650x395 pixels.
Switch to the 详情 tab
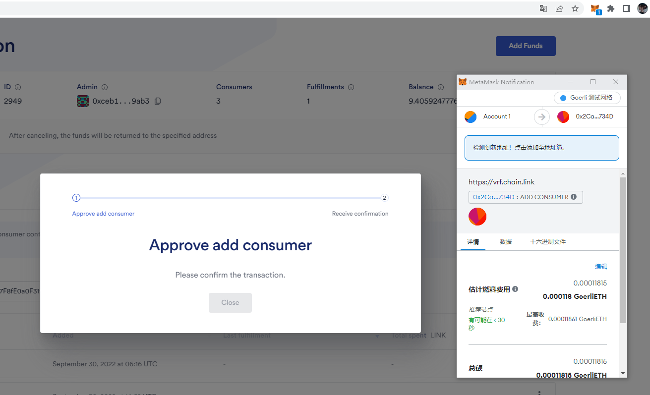pyautogui.click(x=473, y=242)
